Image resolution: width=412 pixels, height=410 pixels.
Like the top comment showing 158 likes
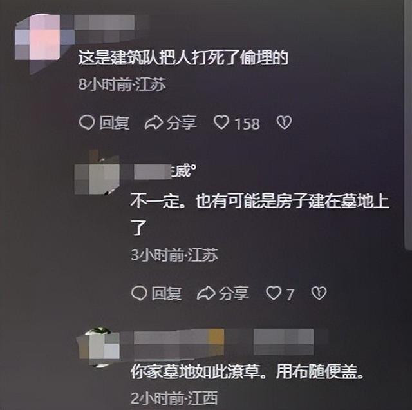coord(221,123)
